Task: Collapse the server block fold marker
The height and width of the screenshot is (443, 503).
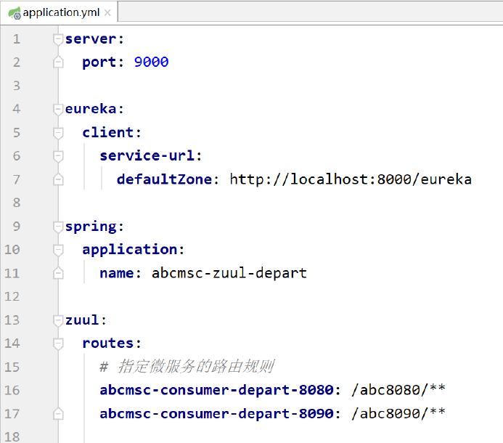Action: [58, 39]
